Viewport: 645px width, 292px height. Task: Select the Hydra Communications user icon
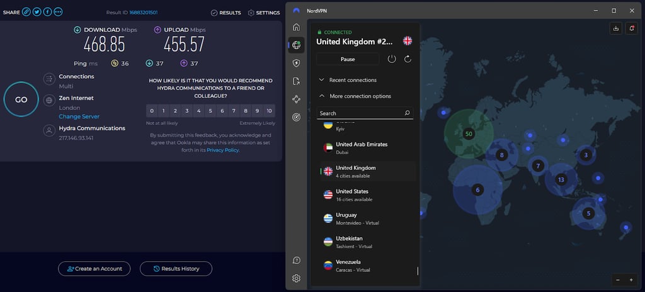(x=49, y=131)
